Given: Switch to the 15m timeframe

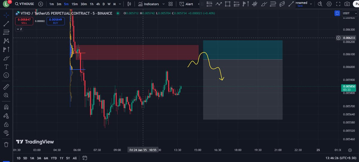Looking at the screenshot, I should [74, 4].
